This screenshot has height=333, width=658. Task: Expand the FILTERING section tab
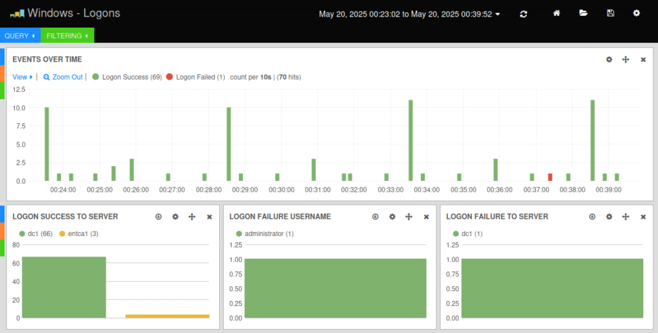(67, 35)
